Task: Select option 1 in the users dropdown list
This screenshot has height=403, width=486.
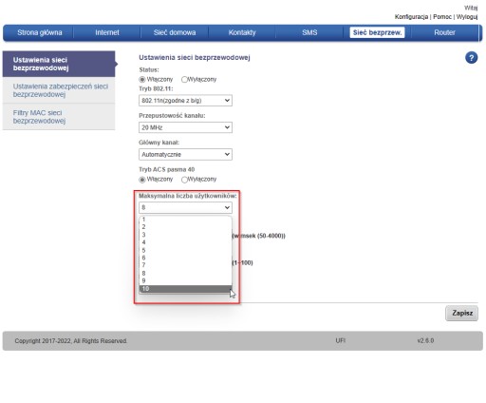Action: click(x=185, y=220)
